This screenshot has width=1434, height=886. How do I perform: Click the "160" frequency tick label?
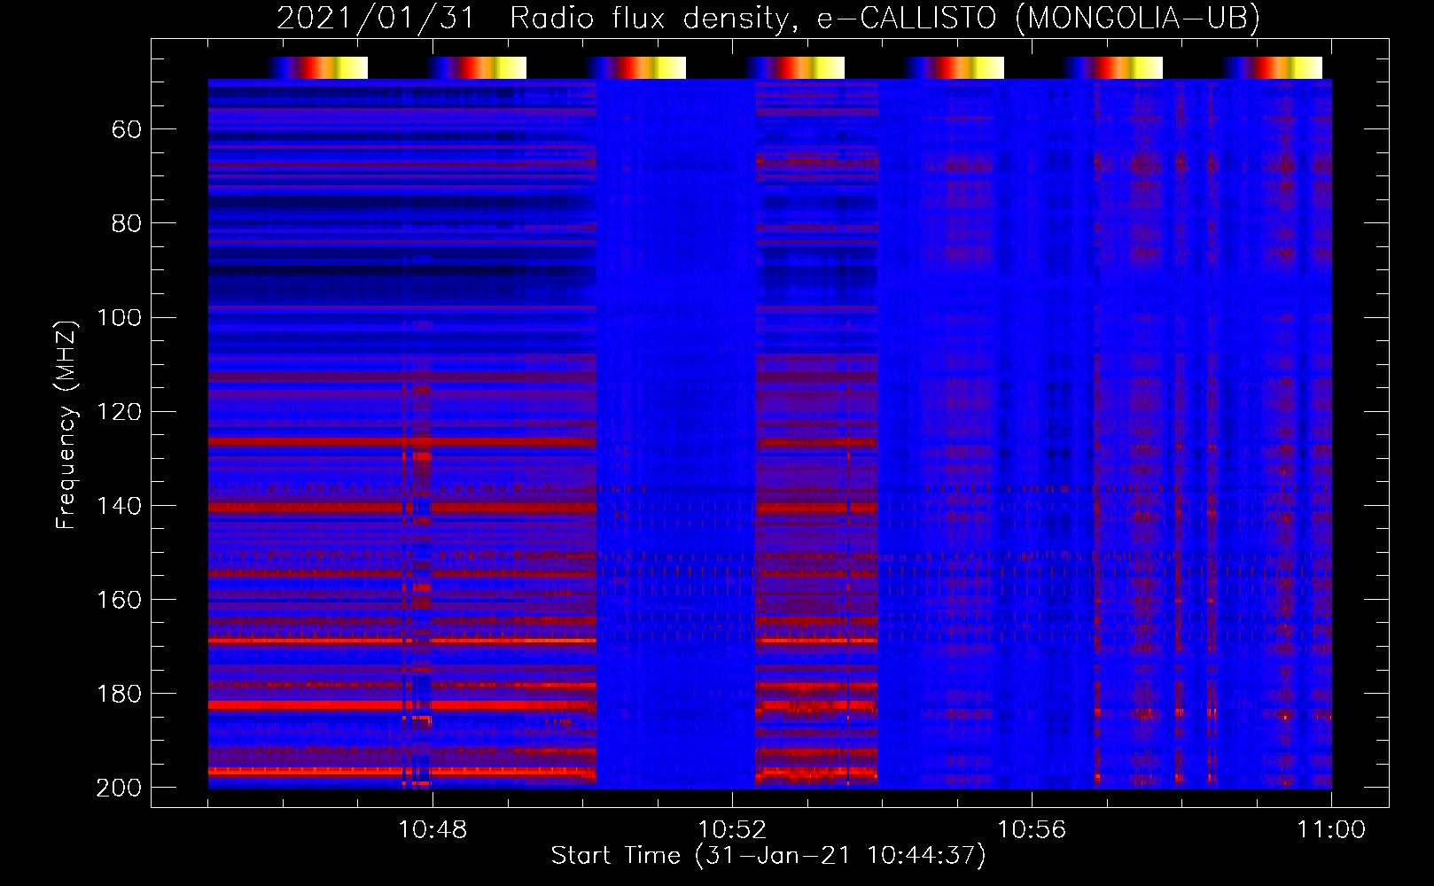point(119,600)
